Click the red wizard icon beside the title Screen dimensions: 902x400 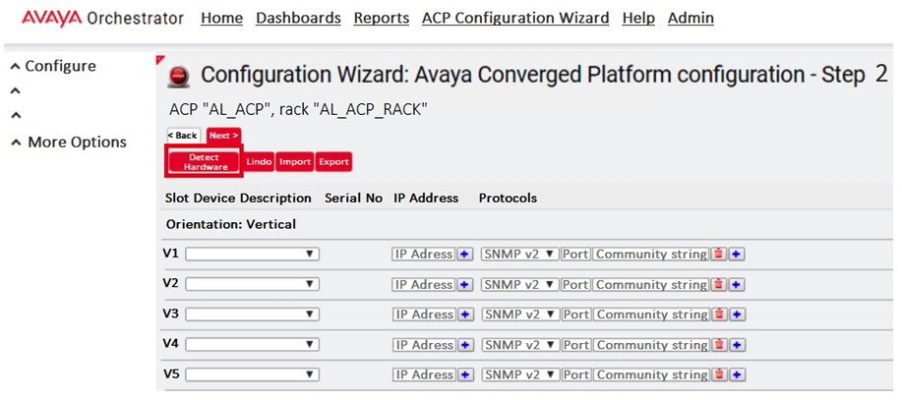[179, 76]
